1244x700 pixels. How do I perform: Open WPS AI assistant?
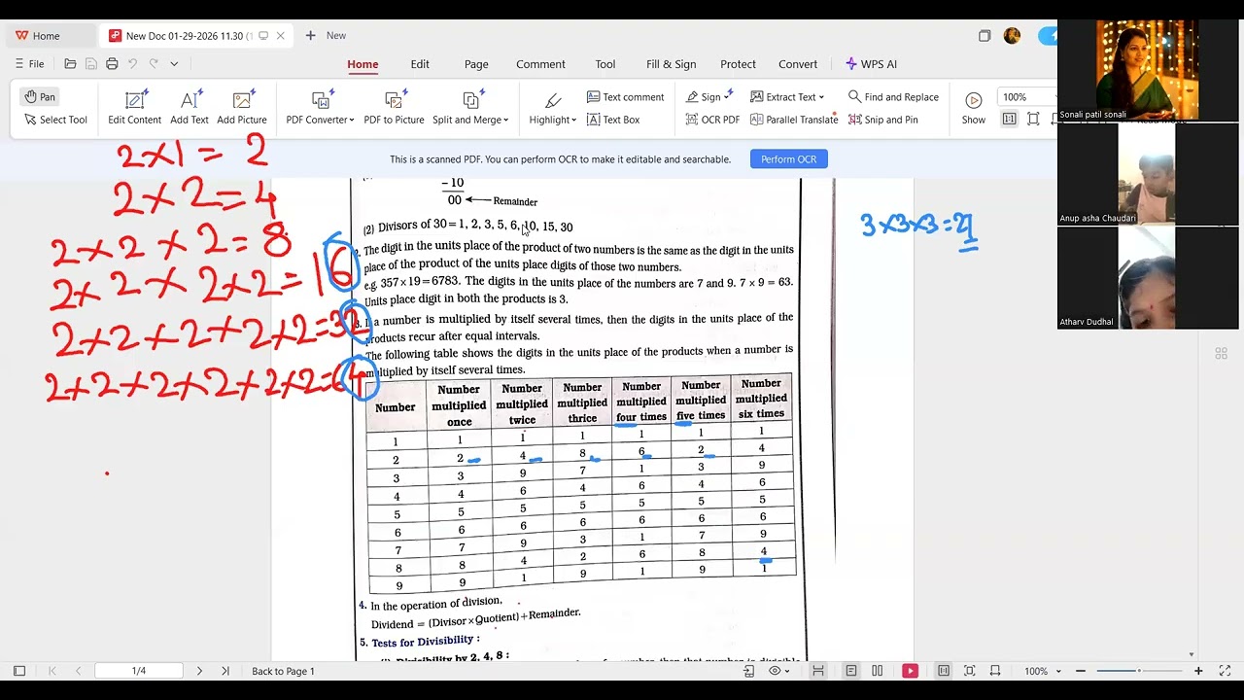coord(872,64)
